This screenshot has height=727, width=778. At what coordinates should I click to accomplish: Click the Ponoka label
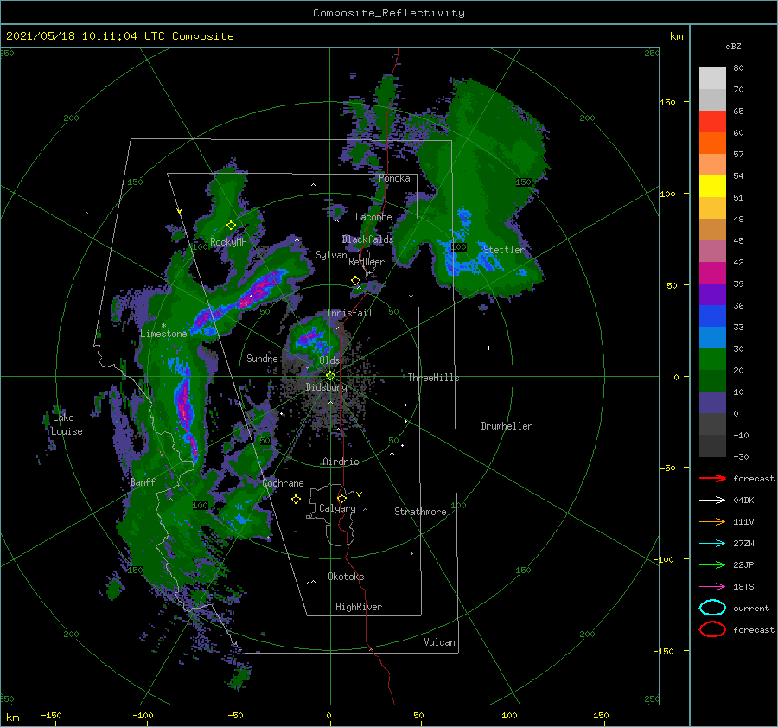394,178
